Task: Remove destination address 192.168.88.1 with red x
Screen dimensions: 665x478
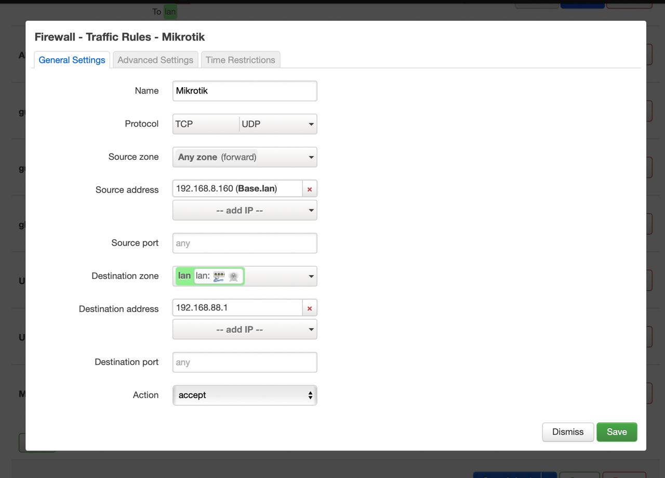Action: pyautogui.click(x=310, y=308)
